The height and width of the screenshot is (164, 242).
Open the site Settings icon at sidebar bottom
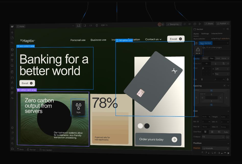(12, 127)
